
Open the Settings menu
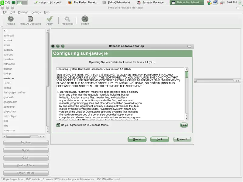tap(36, 12)
